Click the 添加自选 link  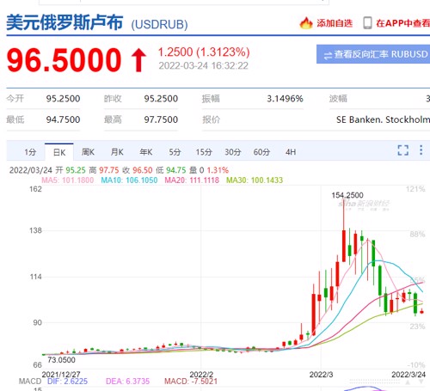(335, 23)
